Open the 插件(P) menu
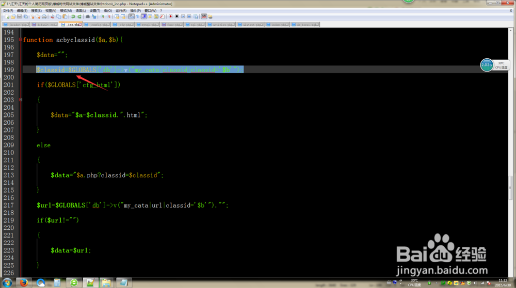The height and width of the screenshot is (288, 516). point(135,10)
